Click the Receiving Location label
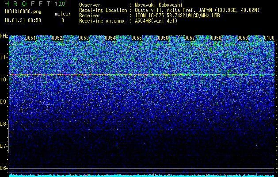The height and width of the screenshot is (177, 278). tap(103, 10)
